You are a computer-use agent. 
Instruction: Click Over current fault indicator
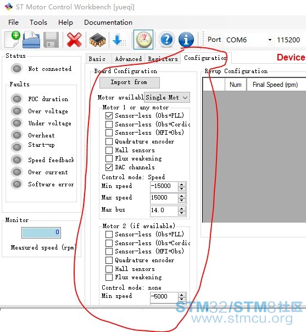pos(17,171)
